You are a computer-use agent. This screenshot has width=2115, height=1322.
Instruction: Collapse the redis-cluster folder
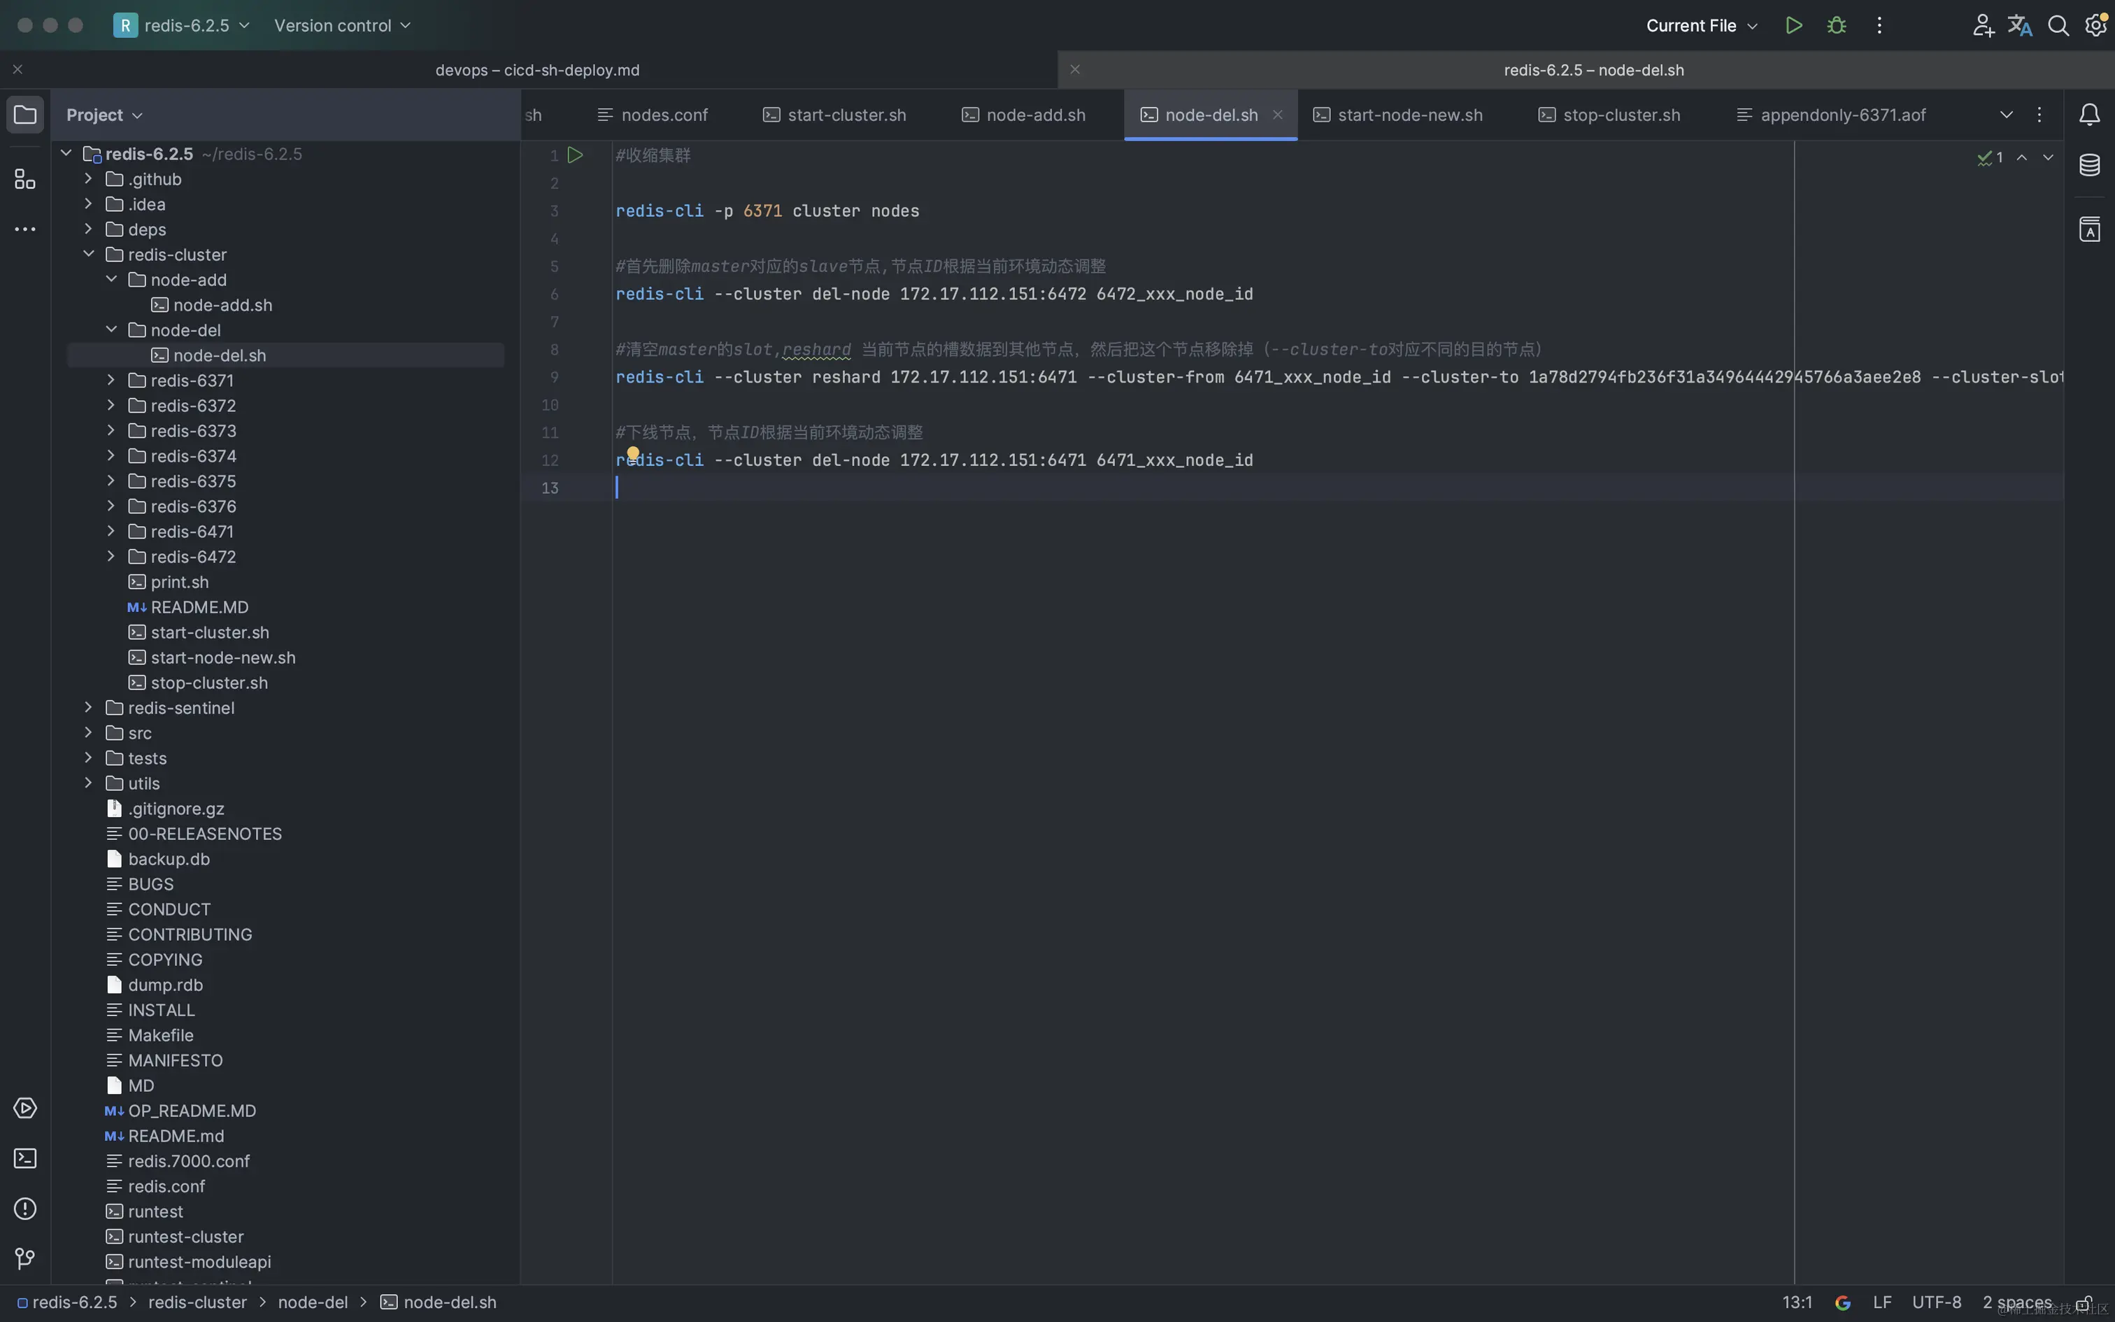coord(88,253)
